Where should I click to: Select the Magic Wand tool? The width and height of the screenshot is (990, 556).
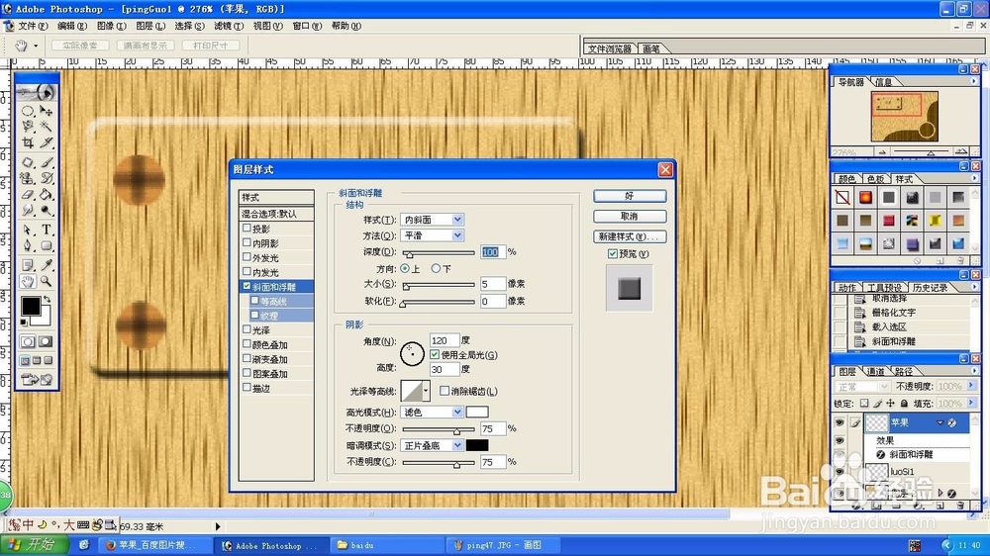(47, 127)
